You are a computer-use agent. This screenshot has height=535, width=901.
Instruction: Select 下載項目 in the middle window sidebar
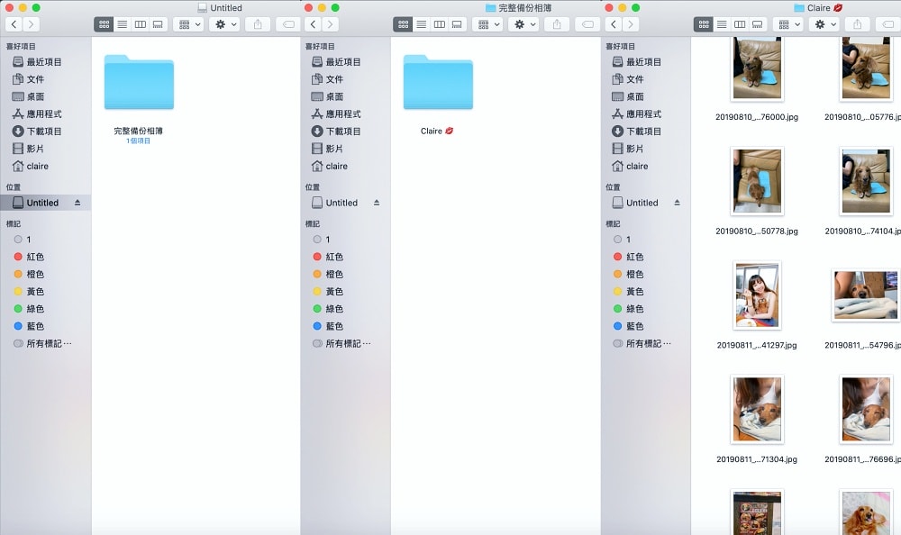pos(342,131)
